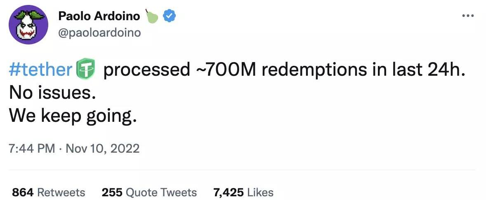The width and height of the screenshot is (486, 200).
Task: Click the blue verified checkmark badge
Action: 170,16
